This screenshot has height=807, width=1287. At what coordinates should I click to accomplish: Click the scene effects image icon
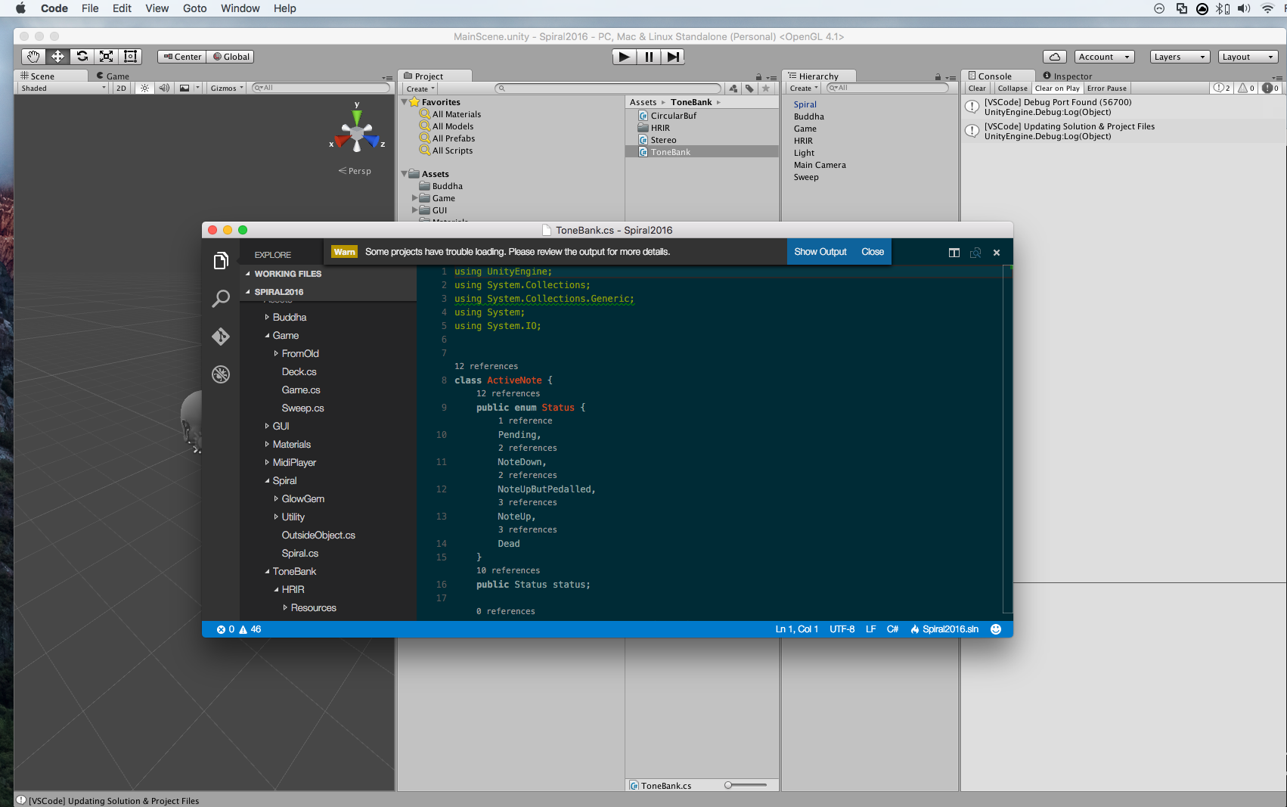coord(185,88)
